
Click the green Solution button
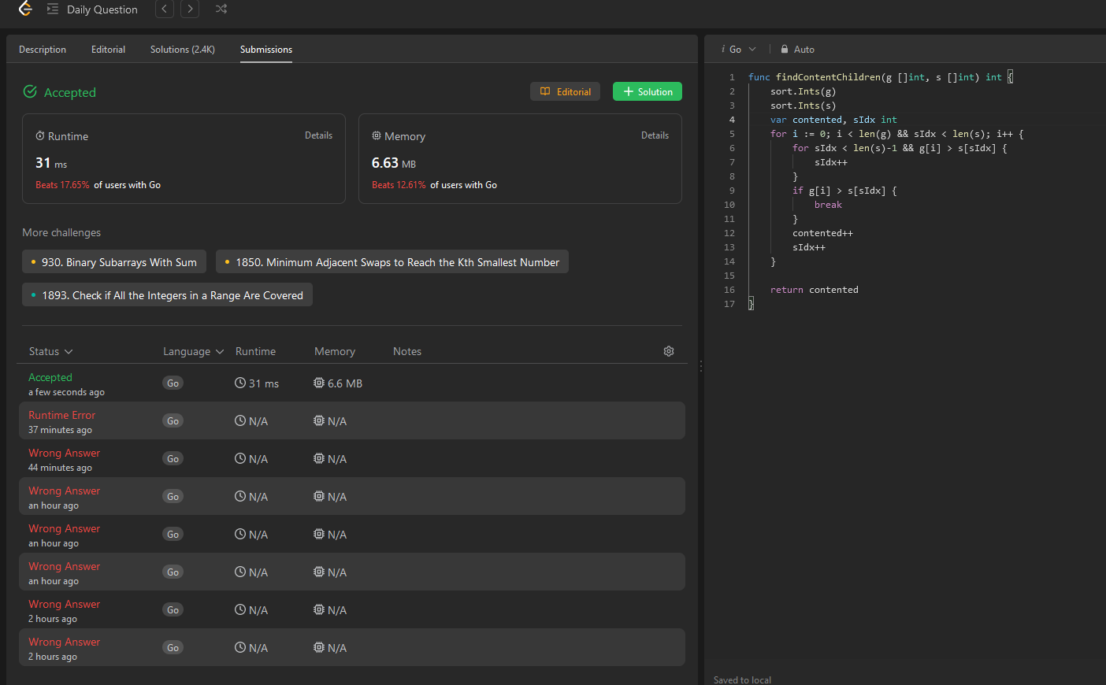coord(648,91)
